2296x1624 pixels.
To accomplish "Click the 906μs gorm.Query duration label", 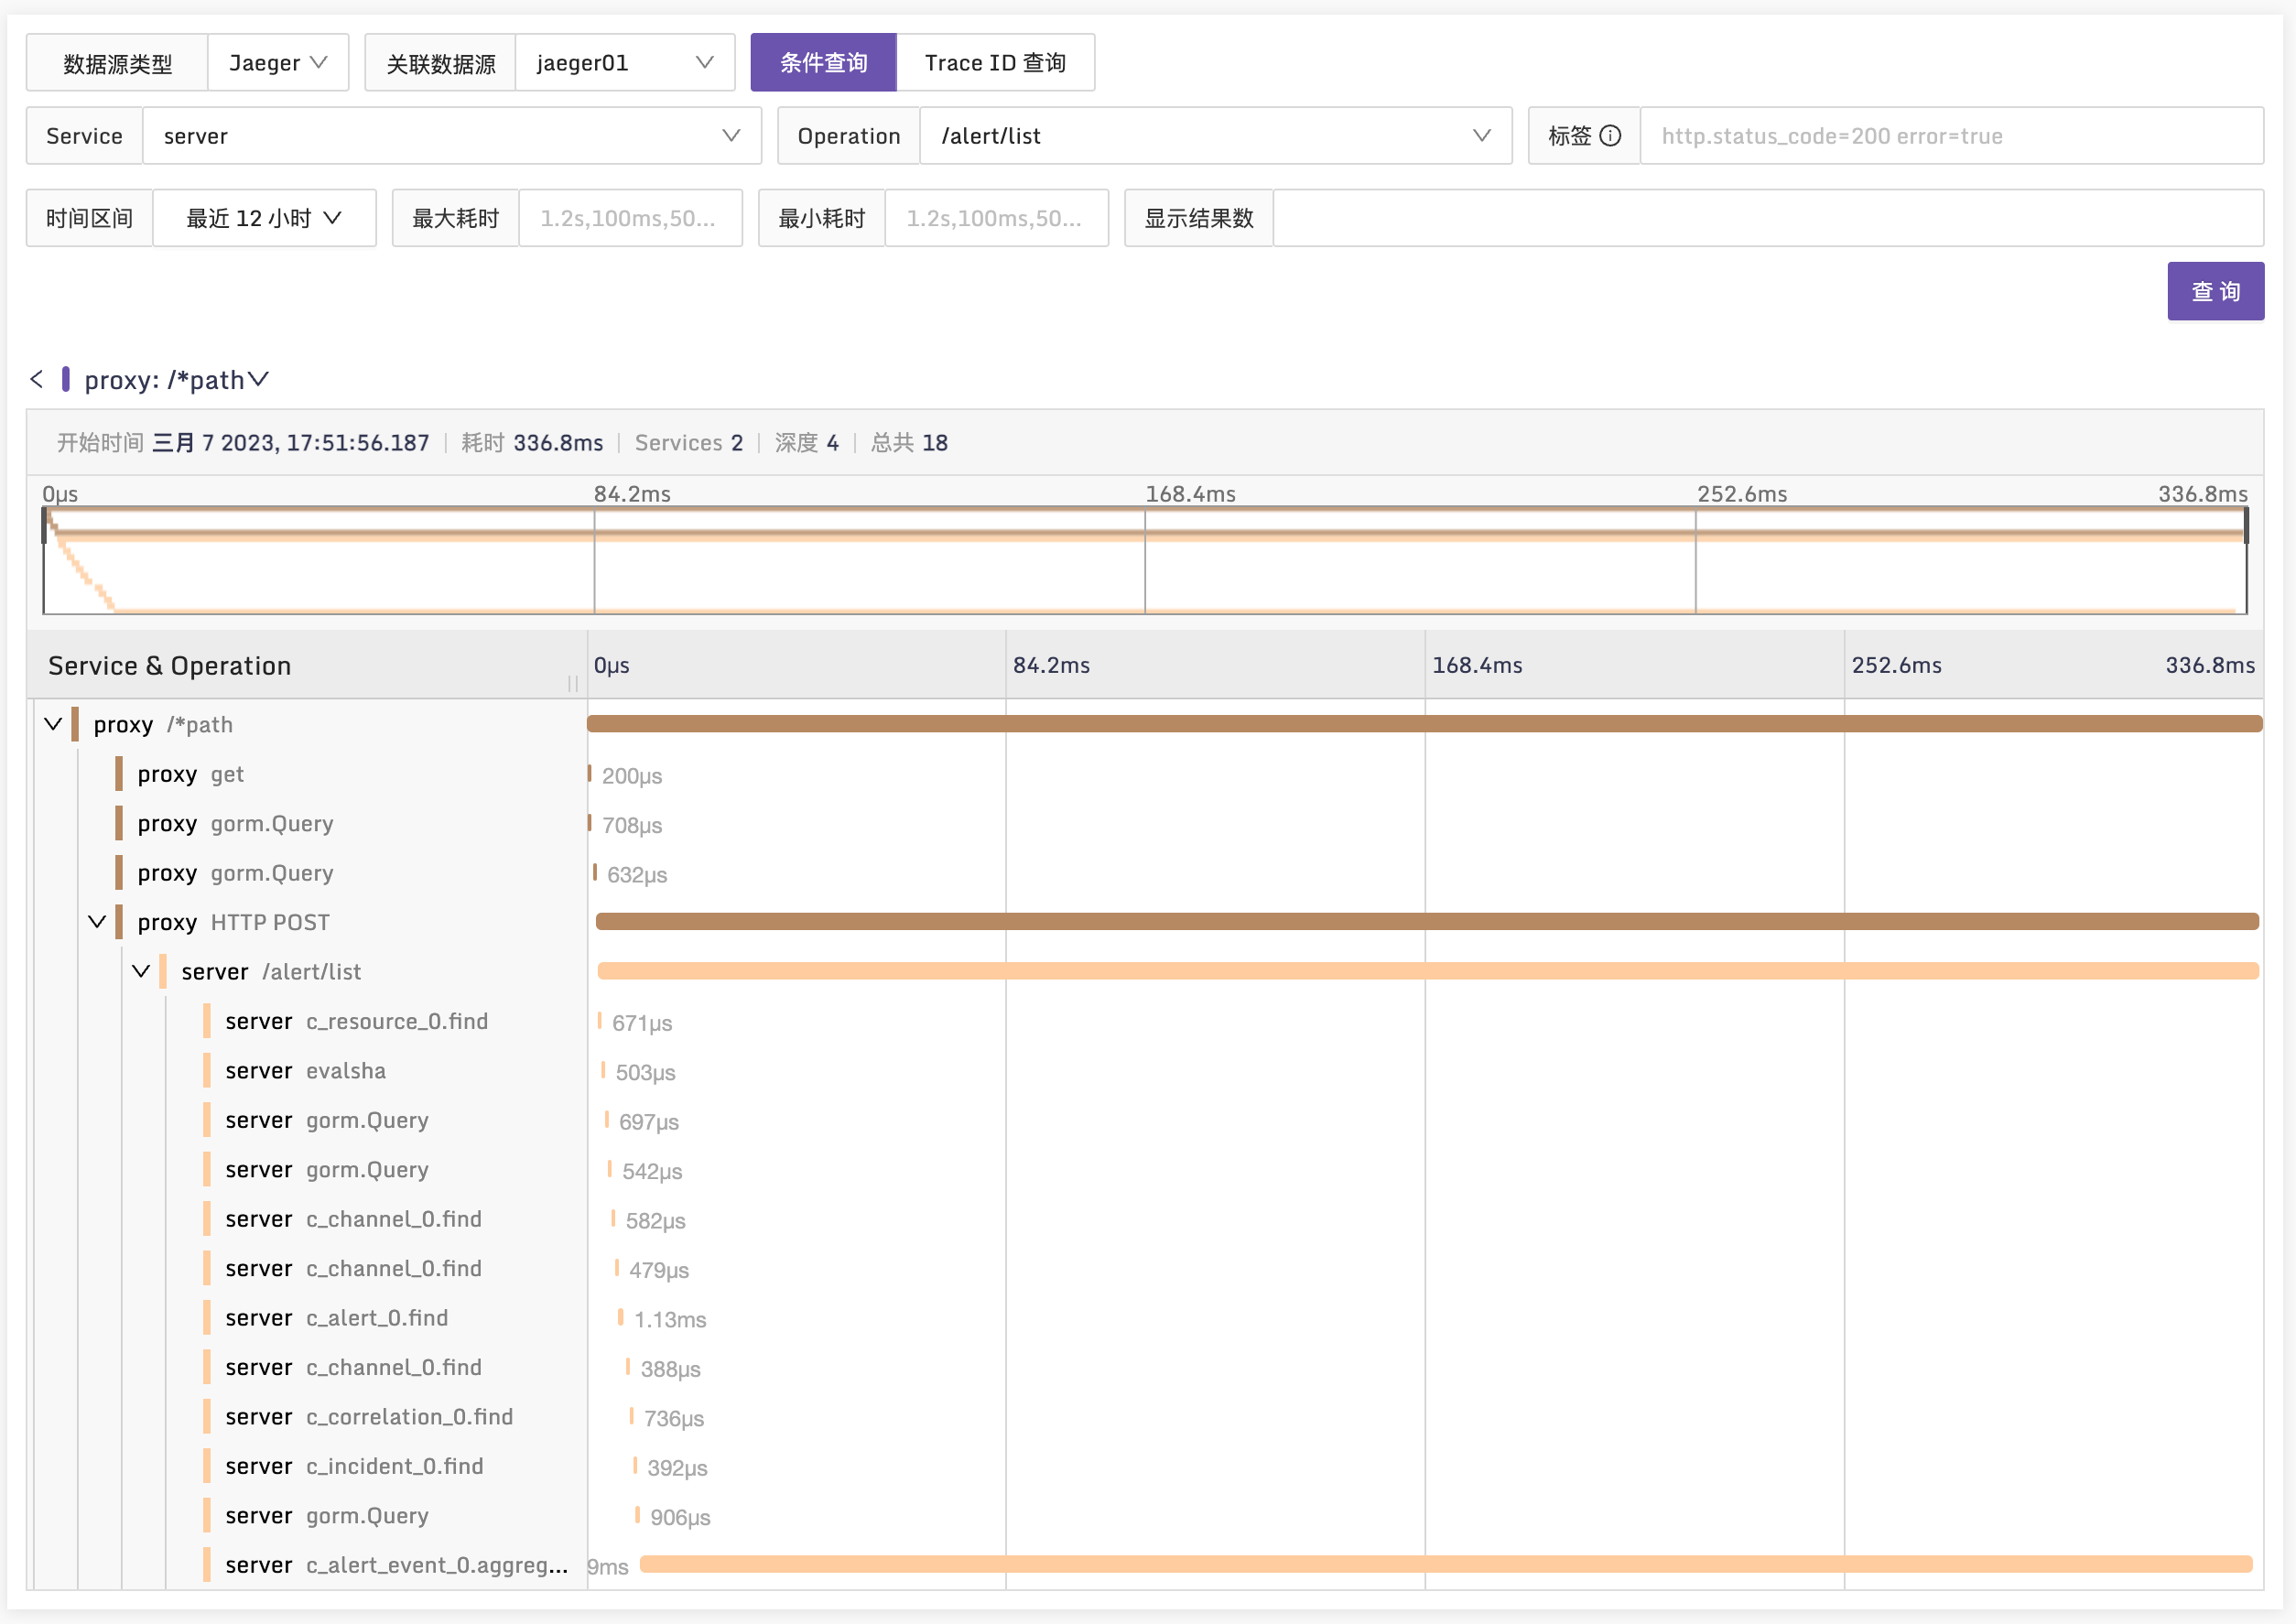I will (x=680, y=1518).
